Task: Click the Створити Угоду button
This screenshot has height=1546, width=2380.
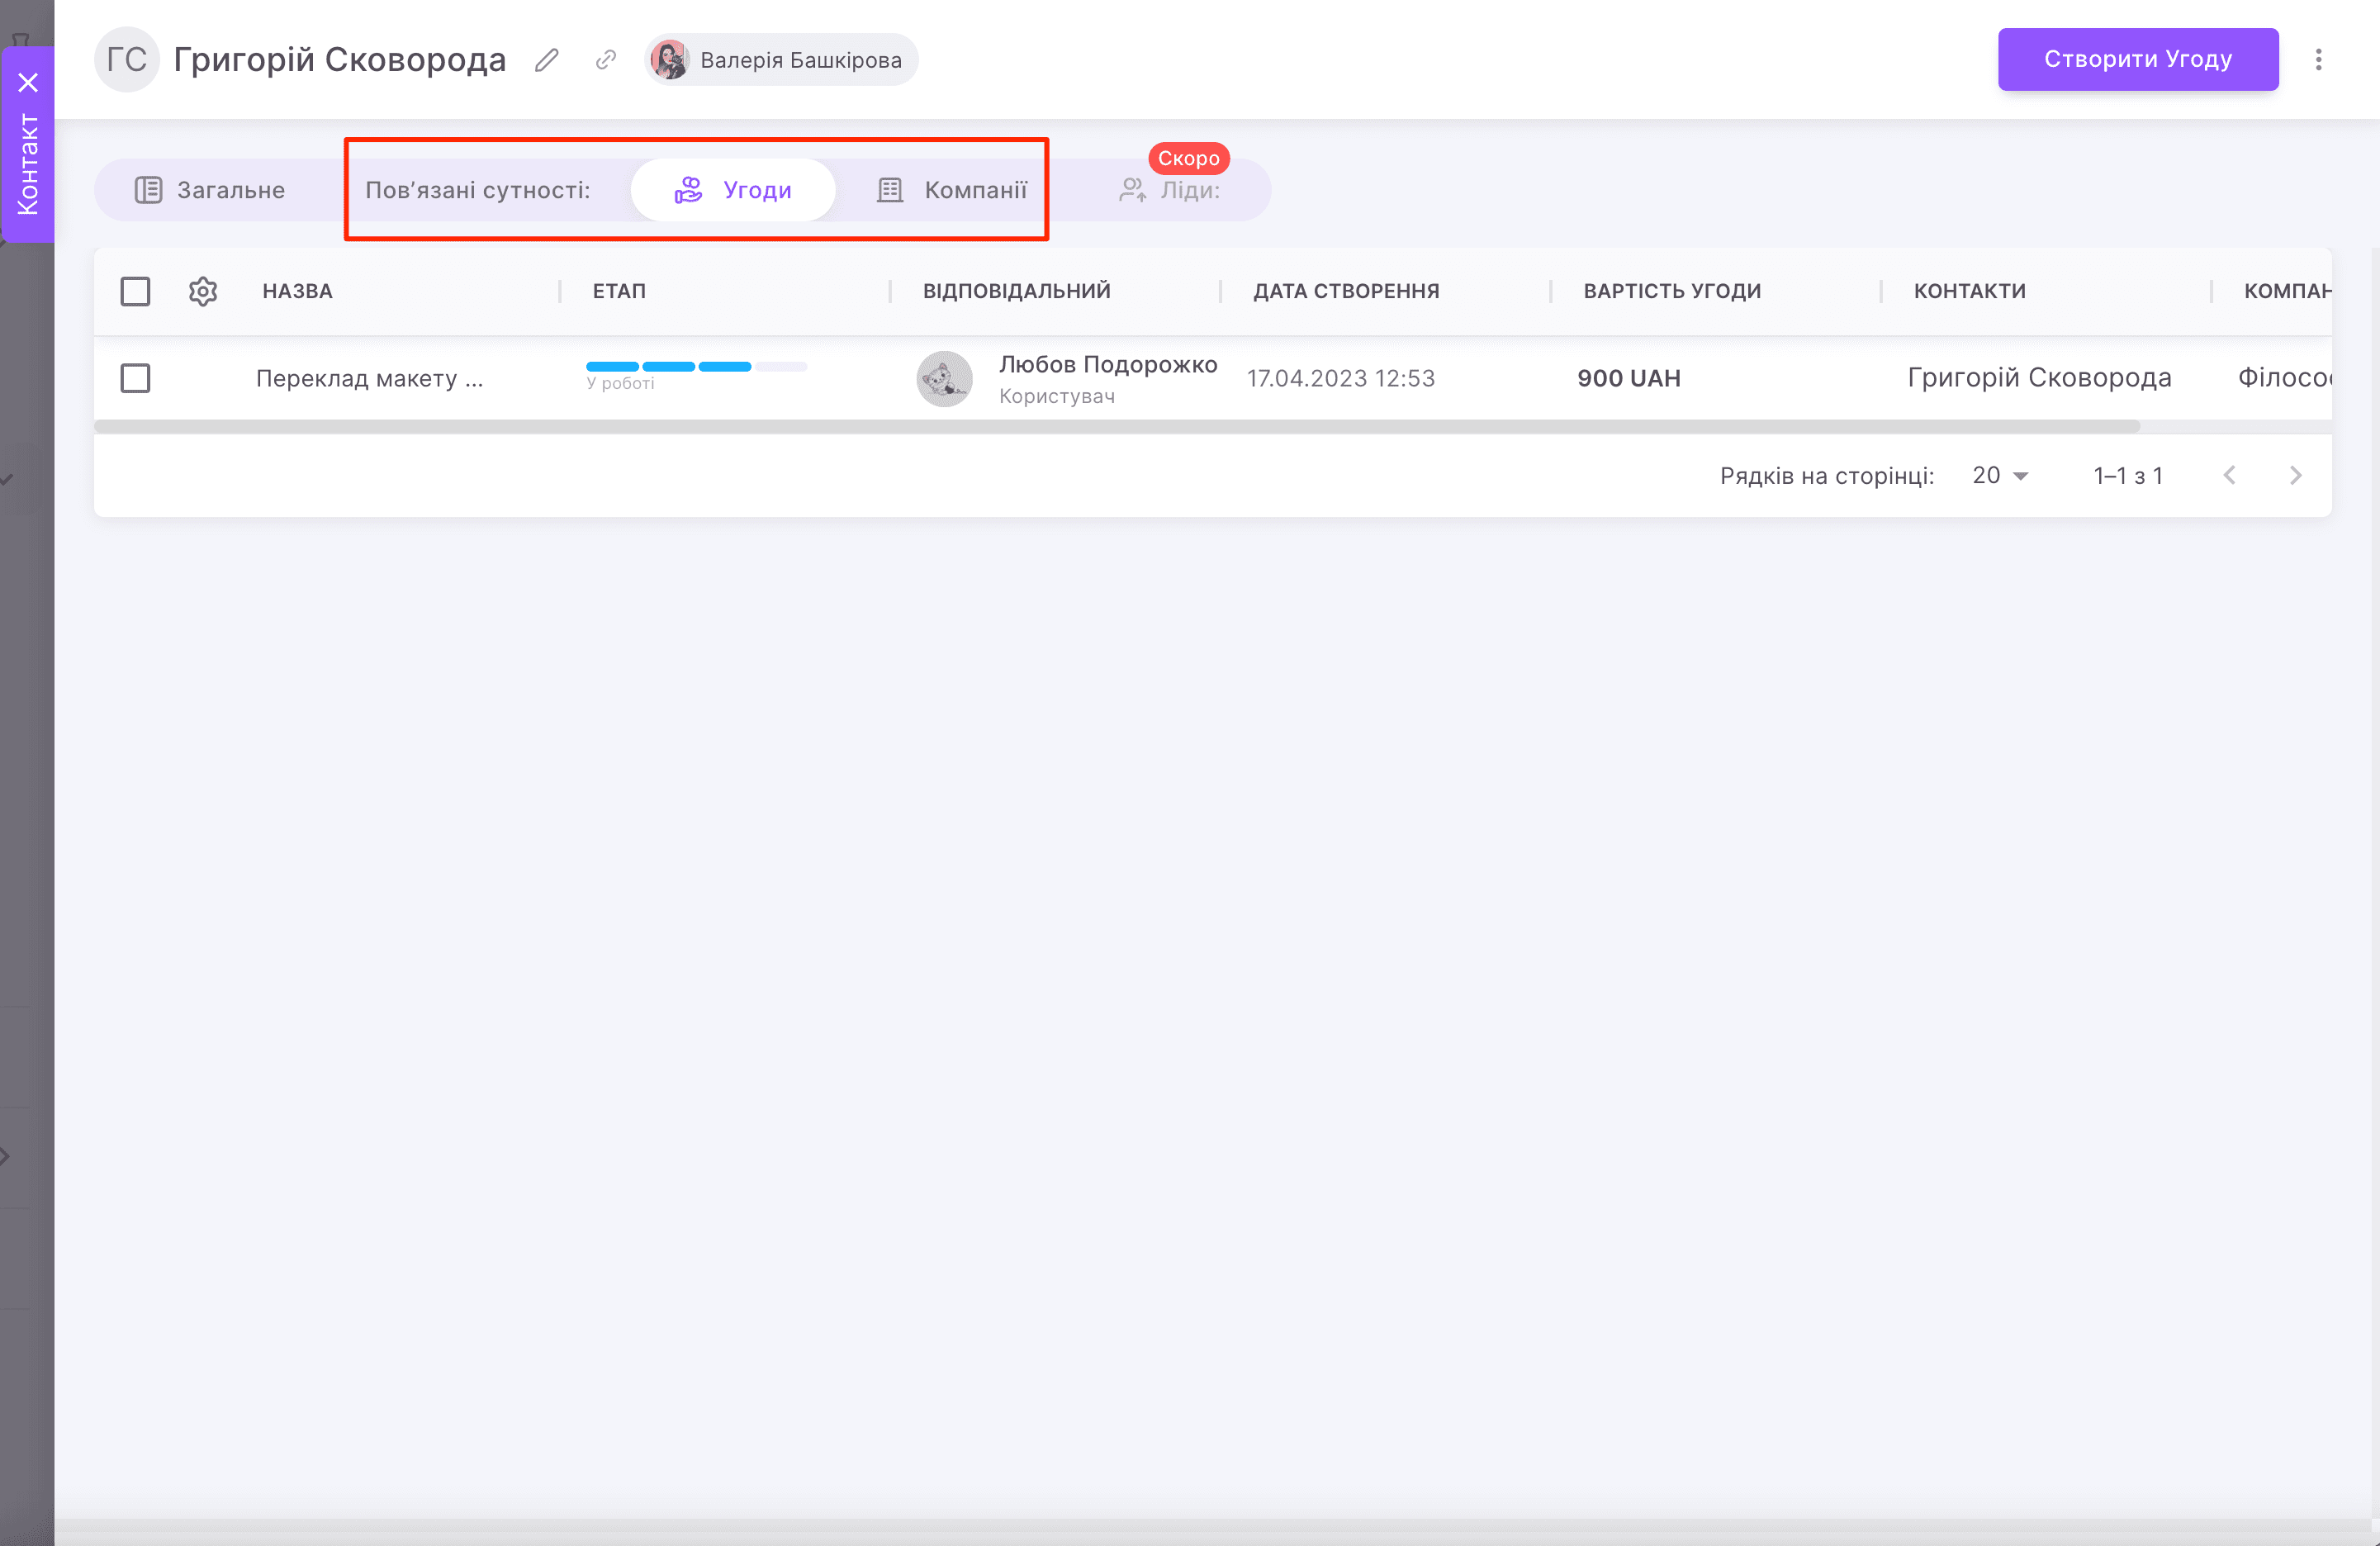Action: pos(2137,60)
